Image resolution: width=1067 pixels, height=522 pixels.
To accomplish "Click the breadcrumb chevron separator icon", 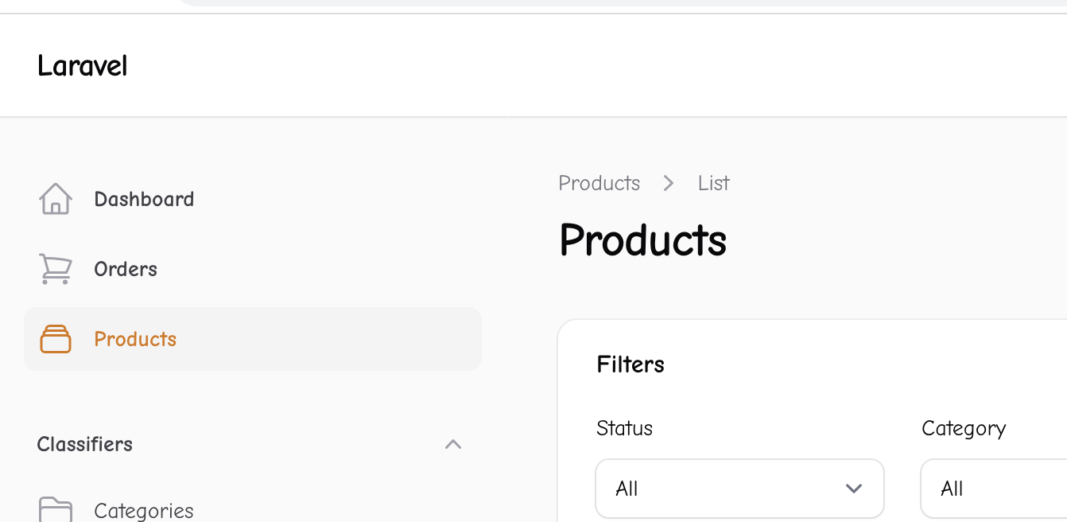I will pos(669,183).
